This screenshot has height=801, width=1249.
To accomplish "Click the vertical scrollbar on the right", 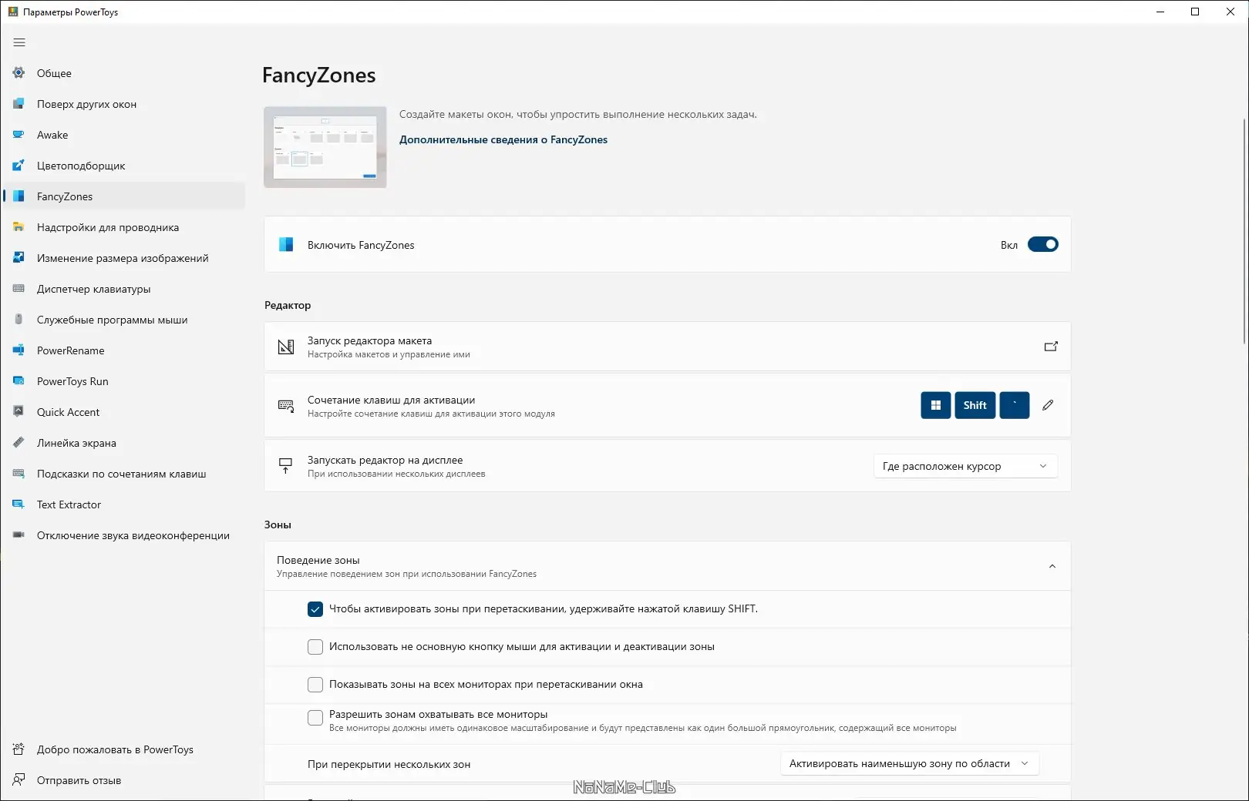I will [1244, 231].
